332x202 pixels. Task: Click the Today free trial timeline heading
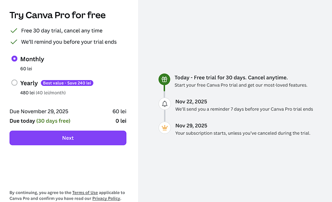231,77
